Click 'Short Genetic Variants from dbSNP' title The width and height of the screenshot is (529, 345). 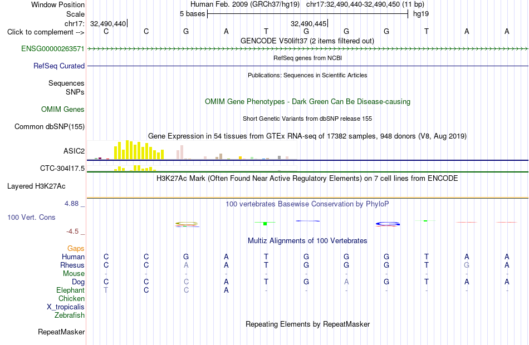[x=307, y=119]
